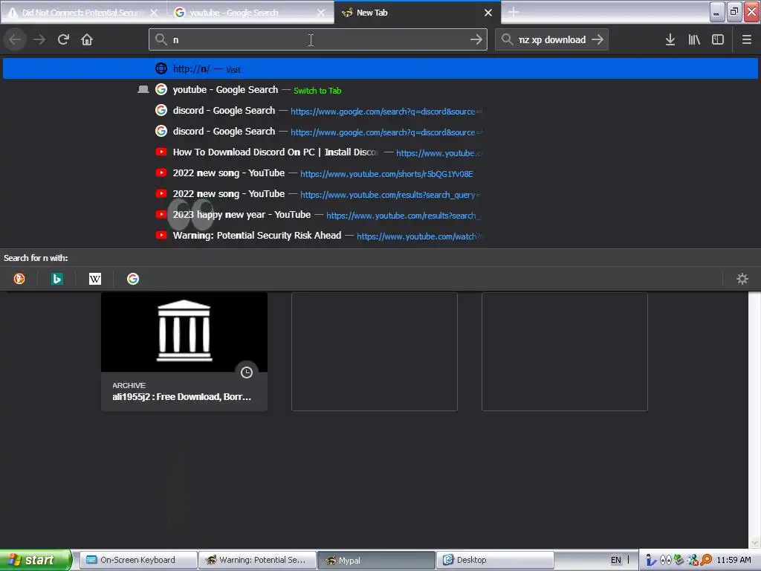Screen dimensions: 761x571
Task: Click the nz xp download search field
Action: (x=552, y=40)
